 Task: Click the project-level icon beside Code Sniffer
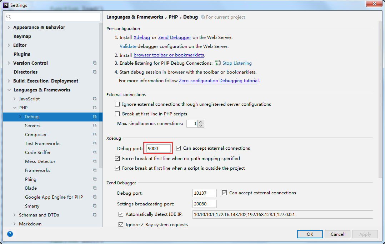click(95, 152)
